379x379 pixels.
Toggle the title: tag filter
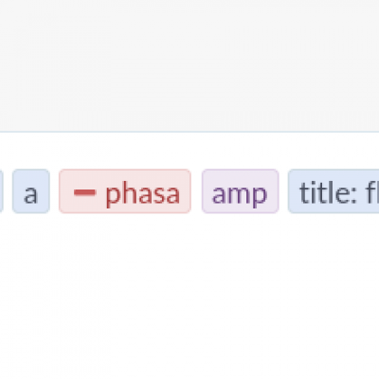click(334, 191)
